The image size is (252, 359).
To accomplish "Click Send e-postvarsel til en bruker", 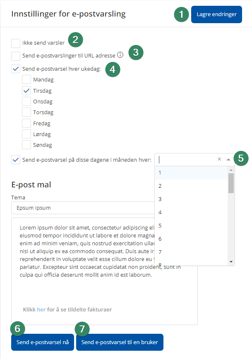I will point(120,342).
